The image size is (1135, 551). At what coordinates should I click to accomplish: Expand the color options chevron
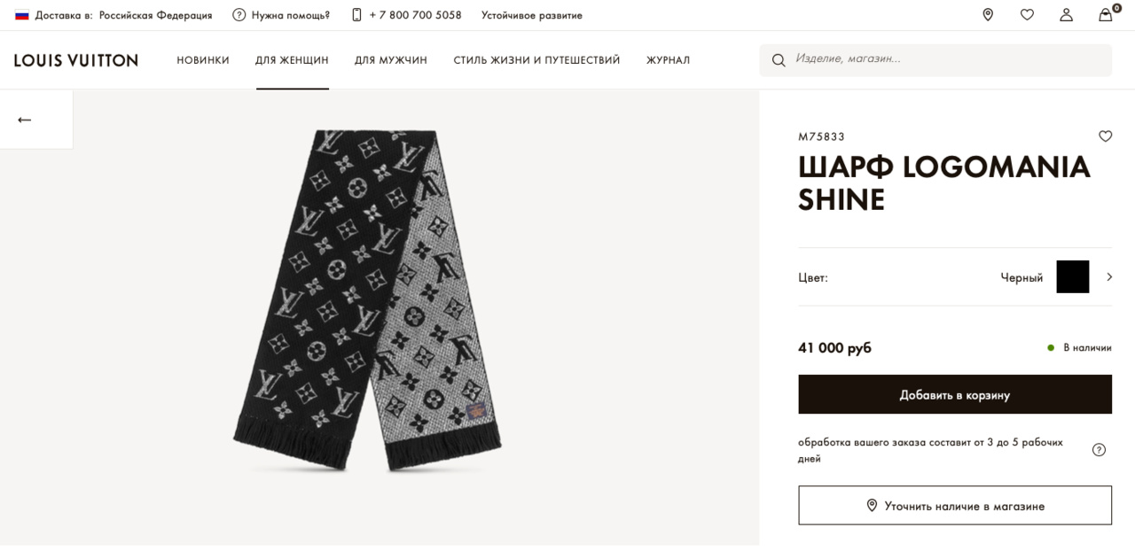[x=1109, y=277]
